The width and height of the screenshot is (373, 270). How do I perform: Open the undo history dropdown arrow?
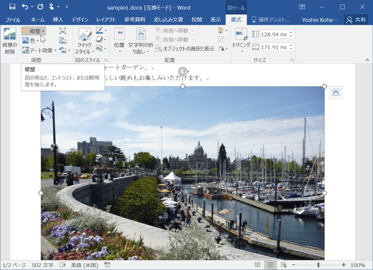pos(32,7)
